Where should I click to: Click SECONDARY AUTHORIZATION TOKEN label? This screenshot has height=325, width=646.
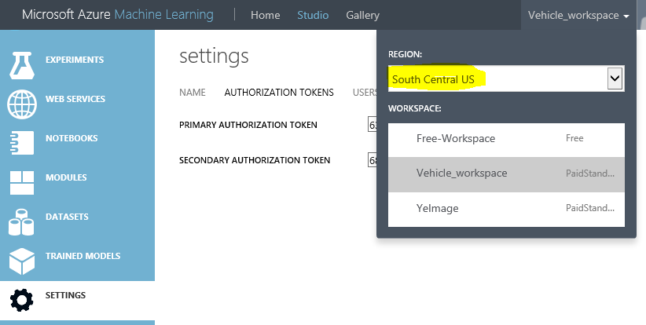click(x=255, y=160)
